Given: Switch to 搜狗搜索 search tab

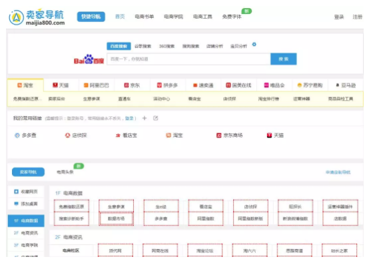Looking at the screenshot, I should pos(190,46).
